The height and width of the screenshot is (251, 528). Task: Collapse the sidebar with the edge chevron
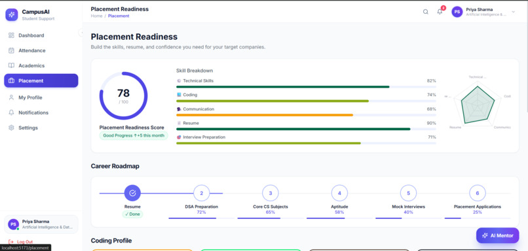click(81, 32)
